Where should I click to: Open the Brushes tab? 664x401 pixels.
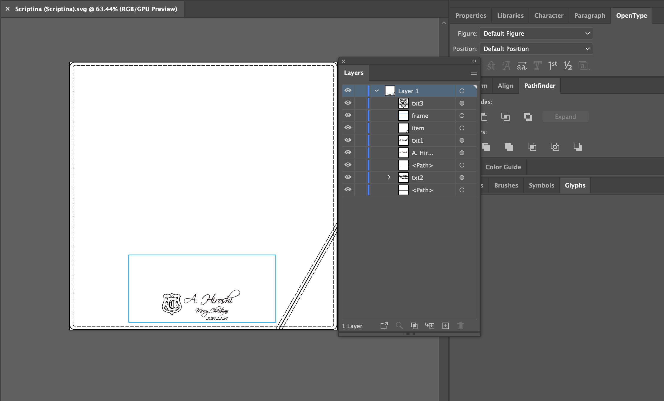click(506, 185)
